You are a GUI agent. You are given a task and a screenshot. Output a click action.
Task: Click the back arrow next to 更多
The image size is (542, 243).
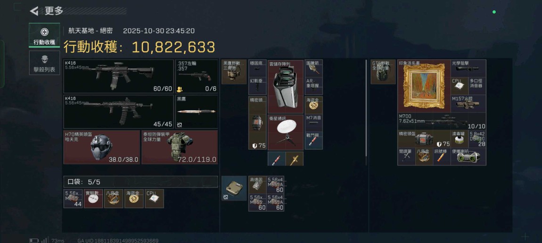[x=34, y=11]
